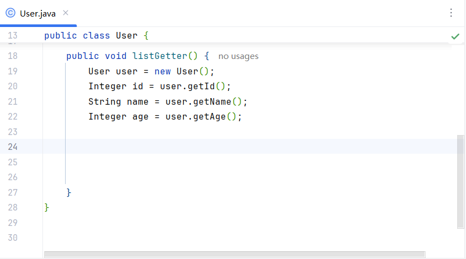Click the green inspections checkmark indicator
The width and height of the screenshot is (466, 259).
pos(455,36)
